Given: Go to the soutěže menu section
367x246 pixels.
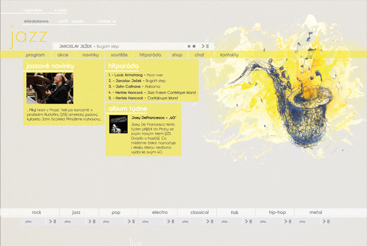Looking at the screenshot, I should [119, 55].
